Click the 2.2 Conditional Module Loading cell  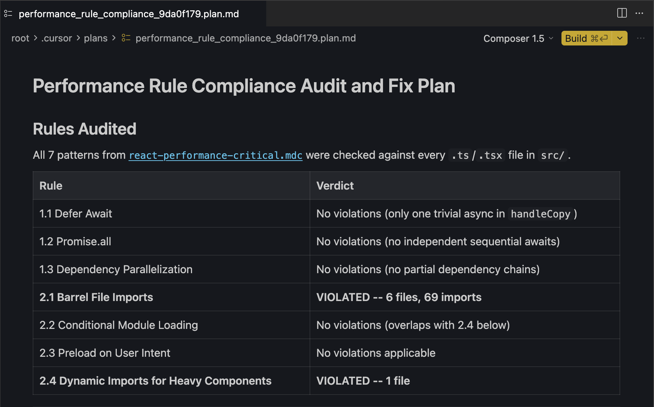click(x=171, y=325)
